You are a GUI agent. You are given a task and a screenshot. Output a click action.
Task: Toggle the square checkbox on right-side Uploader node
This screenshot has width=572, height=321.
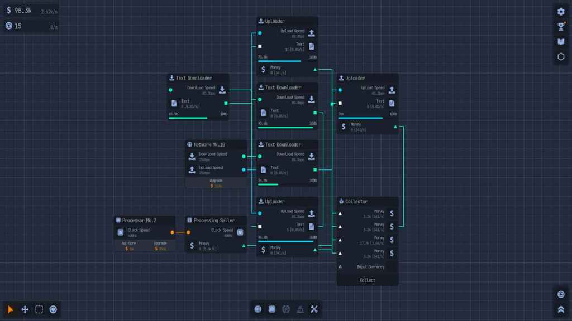tap(341, 102)
